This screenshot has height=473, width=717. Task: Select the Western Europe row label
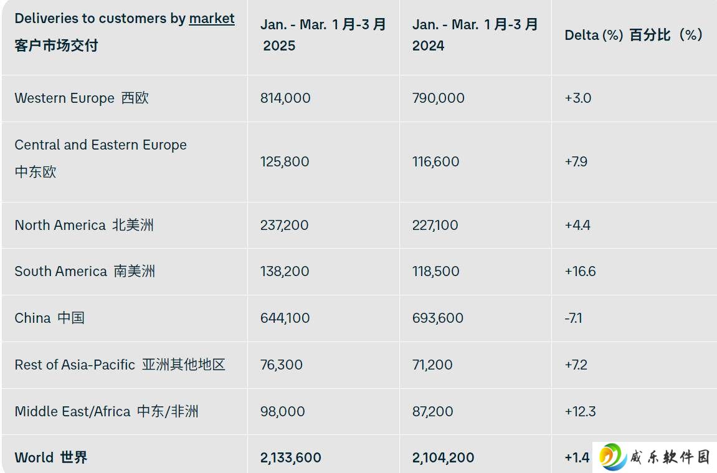pyautogui.click(x=82, y=98)
